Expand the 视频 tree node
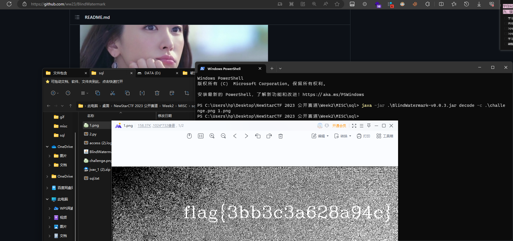513x241 pixels. [49, 218]
